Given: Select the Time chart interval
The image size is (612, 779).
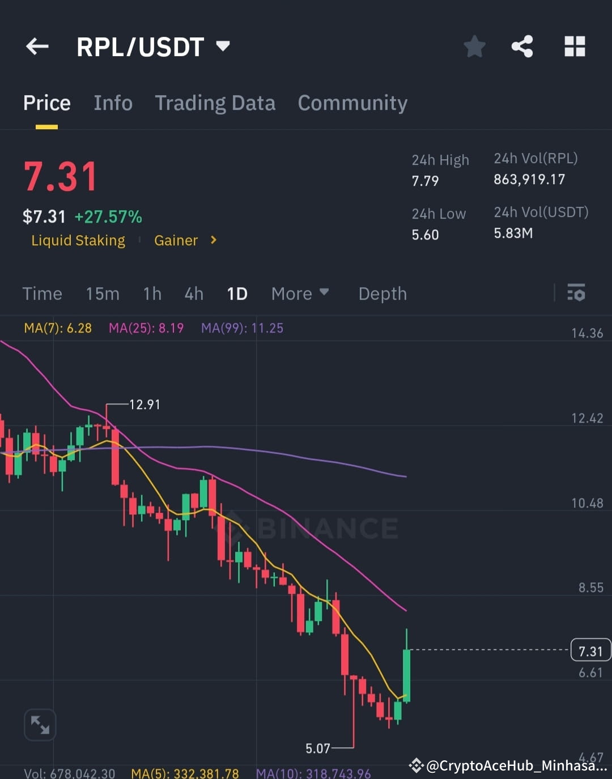Looking at the screenshot, I should [x=42, y=293].
